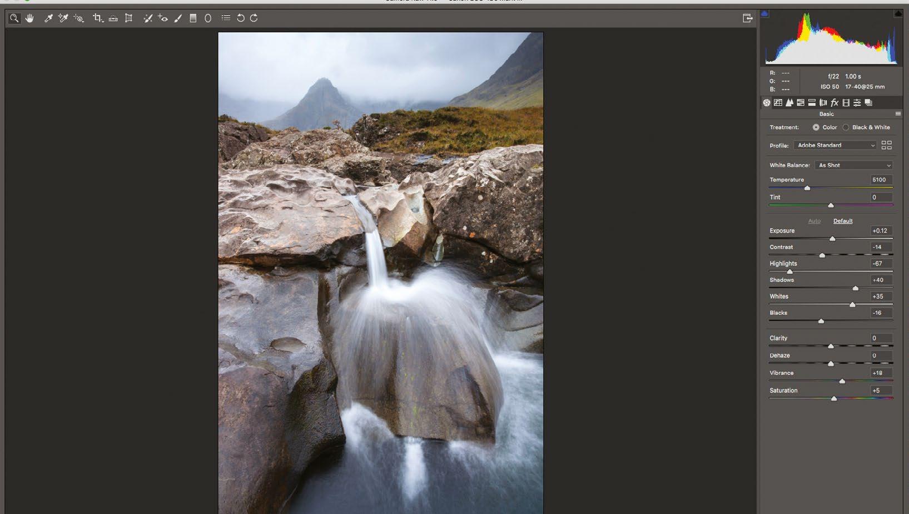This screenshot has height=514, width=909.
Task: Open the Profile dropdown showing Adobe Standard
Action: (x=836, y=145)
